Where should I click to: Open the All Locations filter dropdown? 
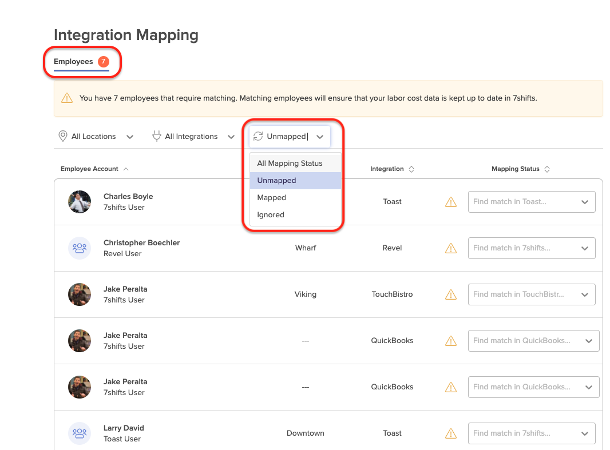pos(96,137)
